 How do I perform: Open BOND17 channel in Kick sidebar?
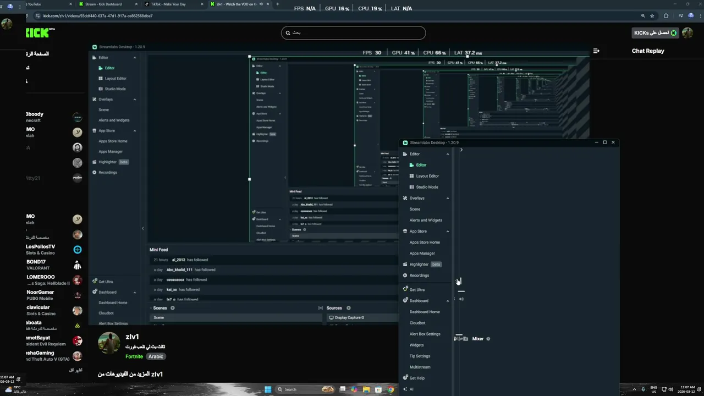[54, 265]
